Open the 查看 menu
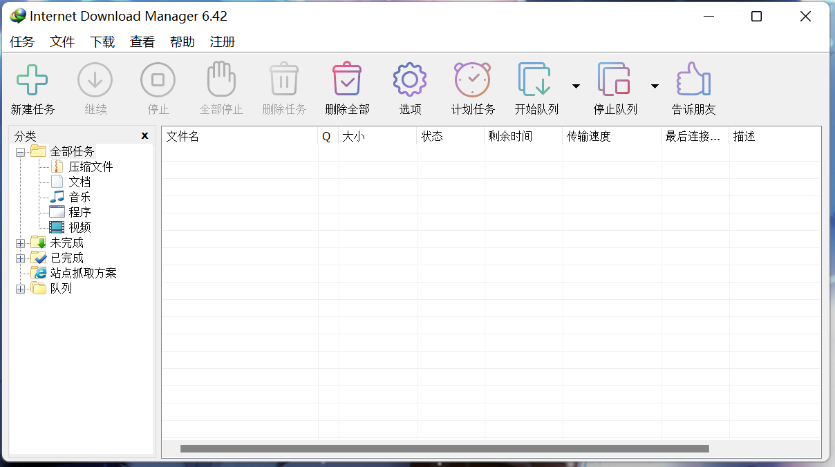Viewport: 835px width, 467px height. coord(142,41)
